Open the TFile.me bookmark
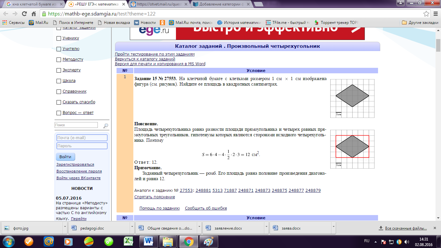 [x=288, y=23]
